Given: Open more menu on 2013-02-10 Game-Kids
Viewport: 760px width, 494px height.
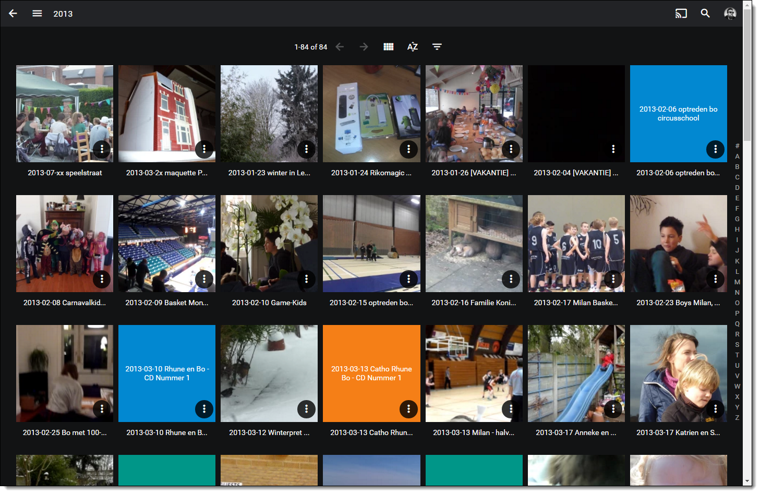Looking at the screenshot, I should (x=306, y=279).
